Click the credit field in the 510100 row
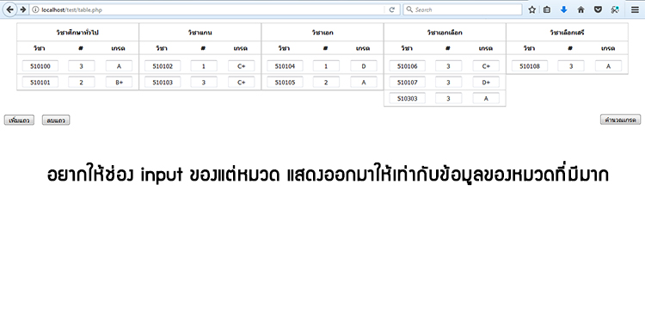This screenshot has height=320, width=645. 82,66
